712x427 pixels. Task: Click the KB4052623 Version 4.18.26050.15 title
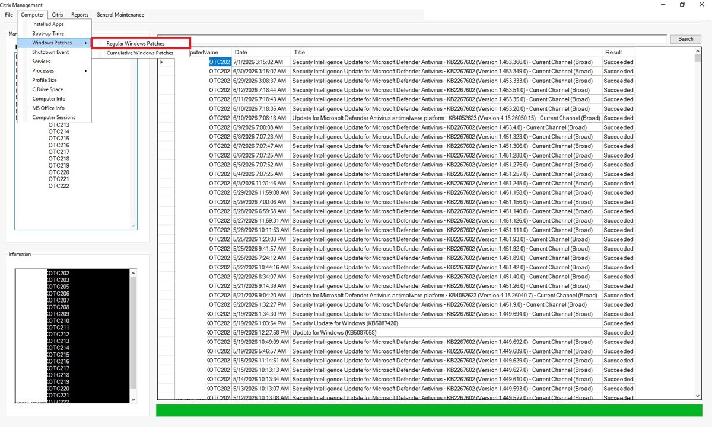[446, 118]
